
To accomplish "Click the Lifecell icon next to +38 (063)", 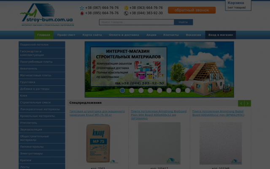I will pyautogui.click(x=126, y=8).
